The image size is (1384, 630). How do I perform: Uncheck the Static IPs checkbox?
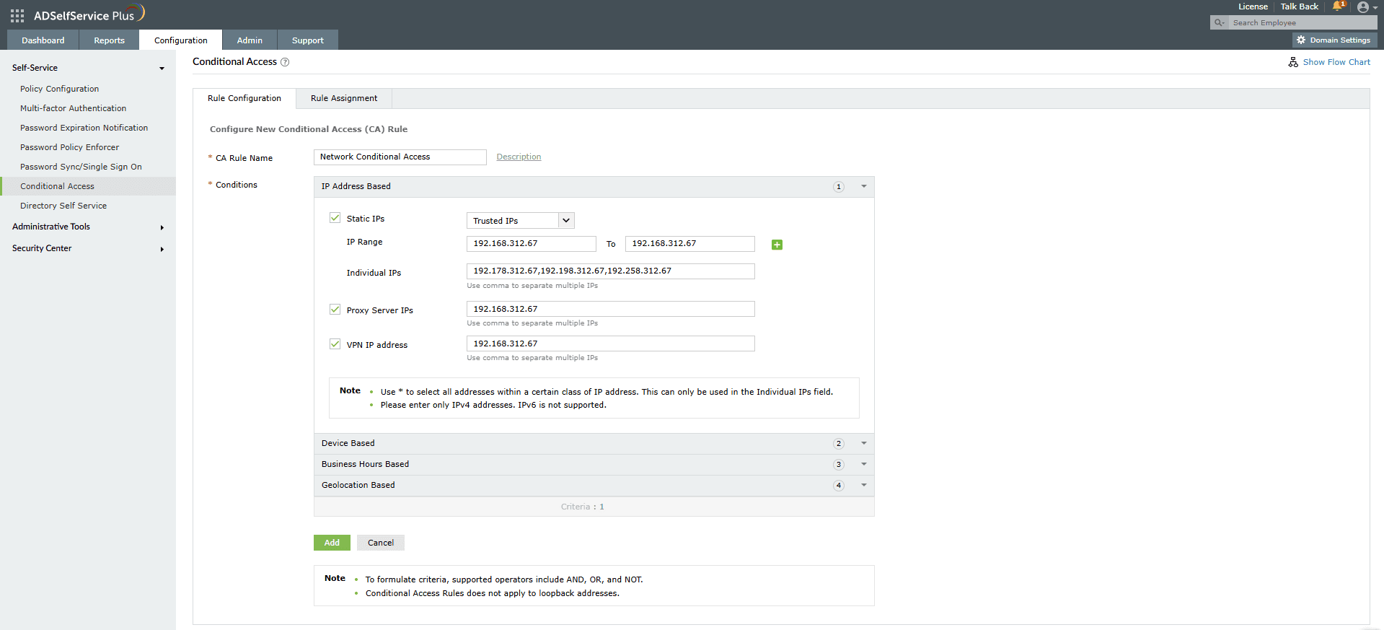point(335,218)
